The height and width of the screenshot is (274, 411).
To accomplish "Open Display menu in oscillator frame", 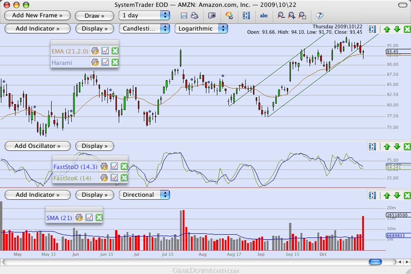I will pos(95,146).
